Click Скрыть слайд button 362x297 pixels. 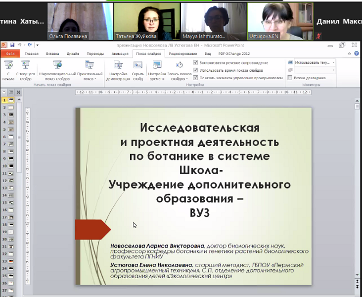point(138,69)
